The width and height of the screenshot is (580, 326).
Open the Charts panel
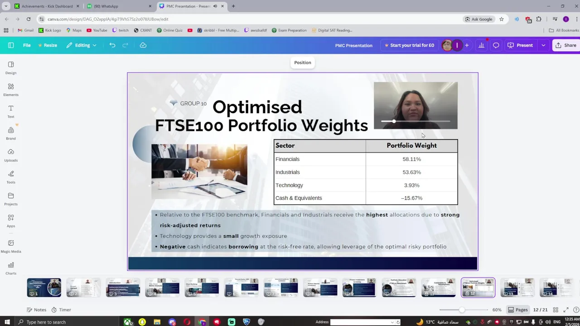[11, 268]
